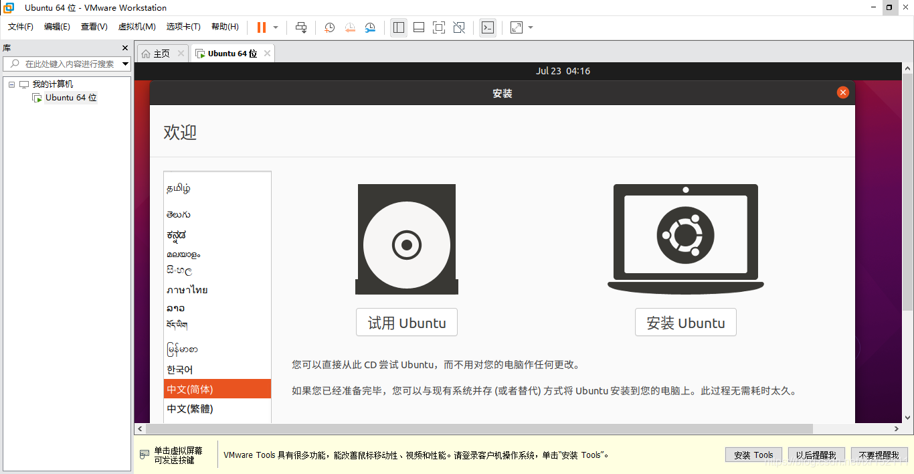
Task: Click the 安装 Tools button
Action: point(753,455)
